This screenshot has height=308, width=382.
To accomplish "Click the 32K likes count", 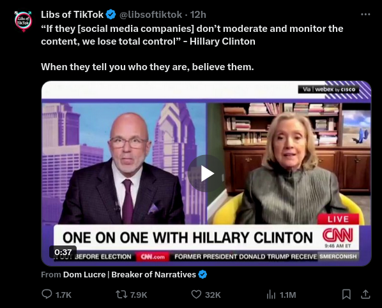I will coord(213,295).
